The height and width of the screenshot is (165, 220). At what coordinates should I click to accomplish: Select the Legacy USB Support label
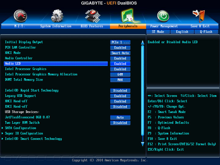[20, 96]
